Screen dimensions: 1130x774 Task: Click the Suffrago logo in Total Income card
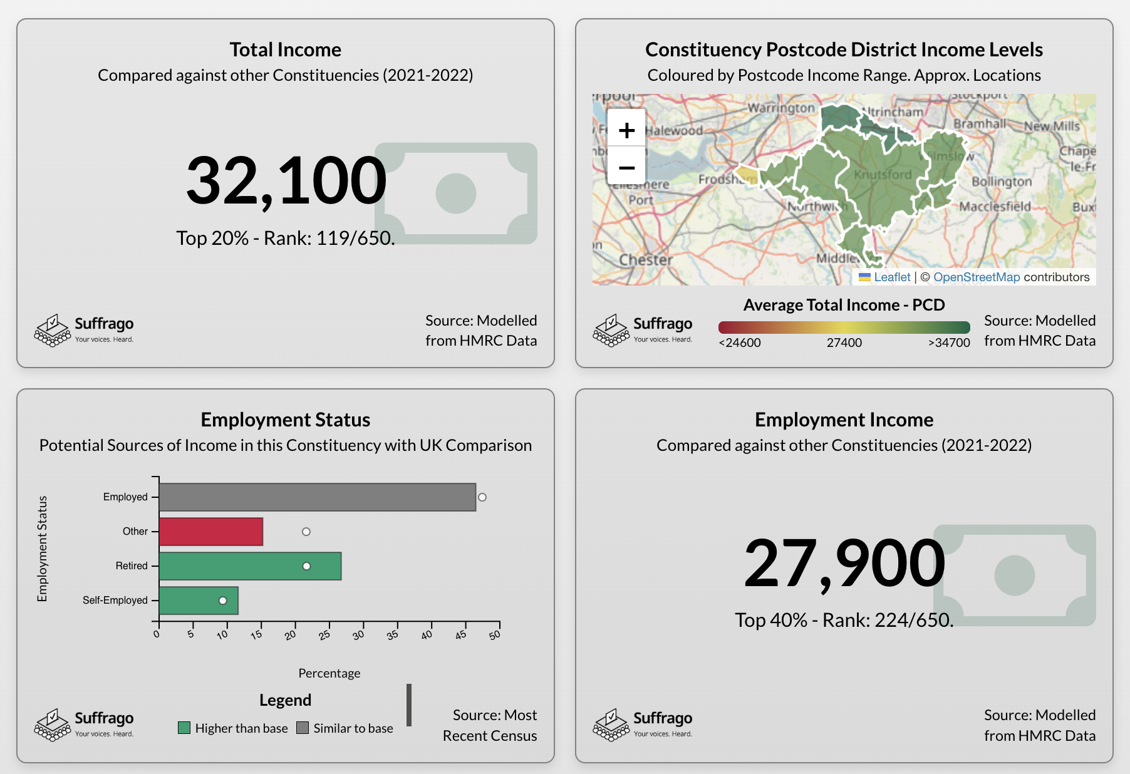84,330
